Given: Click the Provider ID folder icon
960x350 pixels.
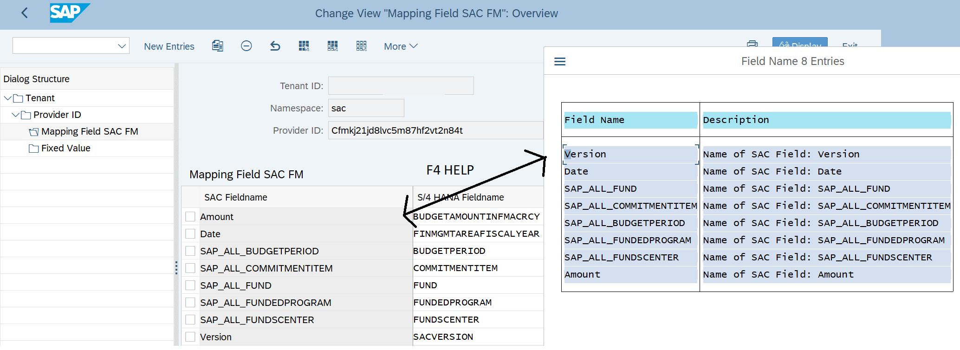Looking at the screenshot, I should 26,115.
